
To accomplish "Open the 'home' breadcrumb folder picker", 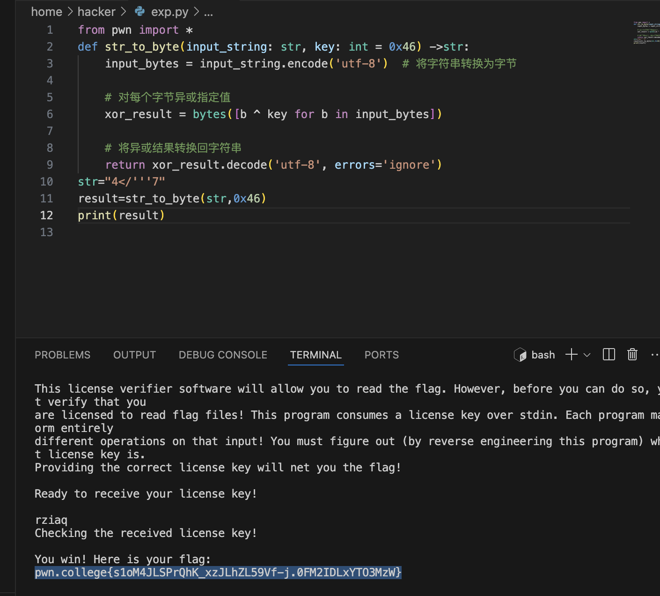I will coord(46,12).
